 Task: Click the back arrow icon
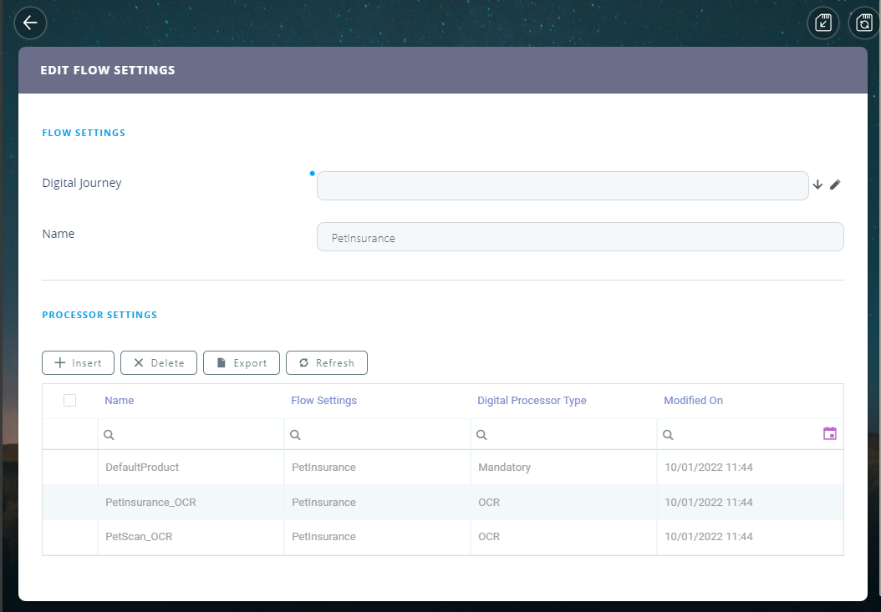coord(31,23)
